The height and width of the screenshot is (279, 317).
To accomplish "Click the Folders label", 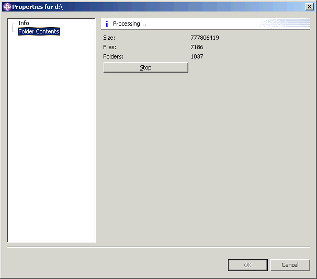I will pyautogui.click(x=113, y=56).
